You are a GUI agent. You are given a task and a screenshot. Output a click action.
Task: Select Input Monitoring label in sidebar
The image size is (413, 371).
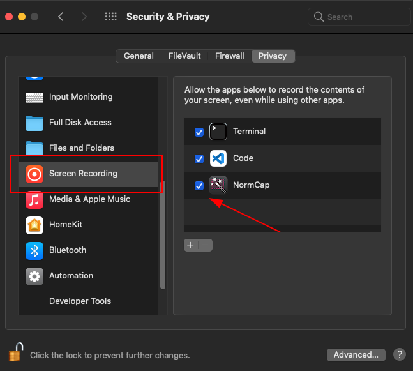click(x=81, y=97)
